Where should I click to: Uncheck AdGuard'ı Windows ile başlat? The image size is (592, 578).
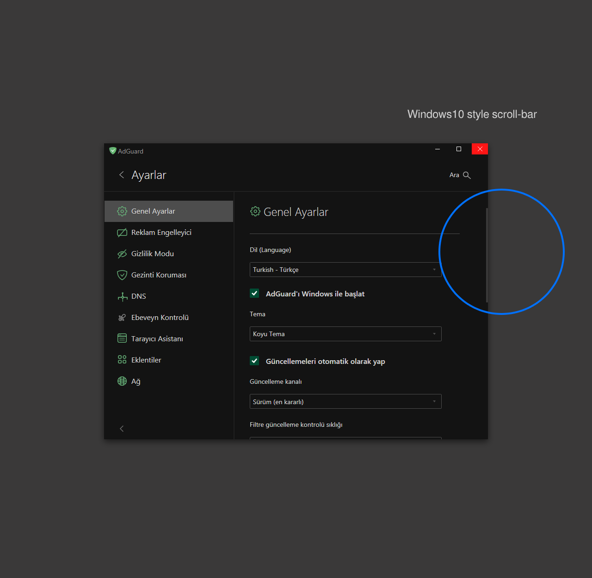[255, 293]
